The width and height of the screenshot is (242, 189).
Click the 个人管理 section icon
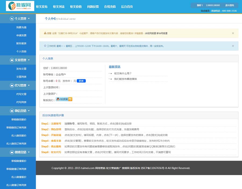(x=12, y=19)
